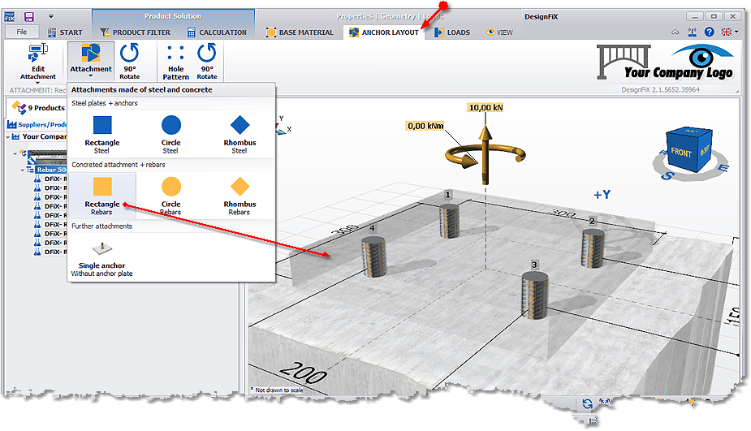This screenshot has width=751, height=431.
Task: Click the Suppliers/Products header
Action: (x=37, y=124)
